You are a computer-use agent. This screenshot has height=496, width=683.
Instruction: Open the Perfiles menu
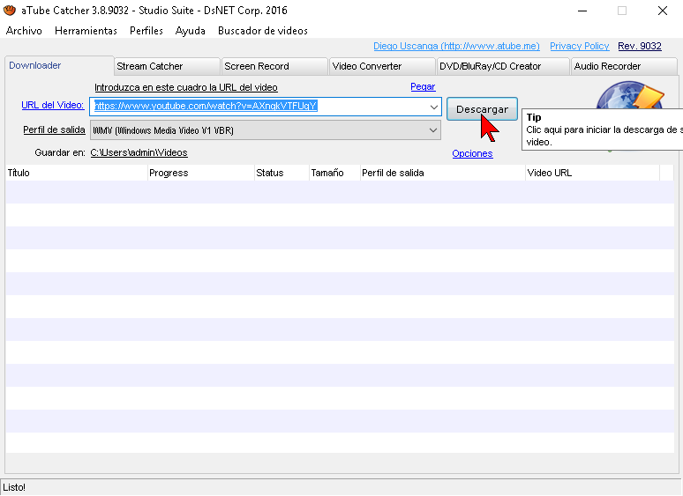[x=146, y=31]
